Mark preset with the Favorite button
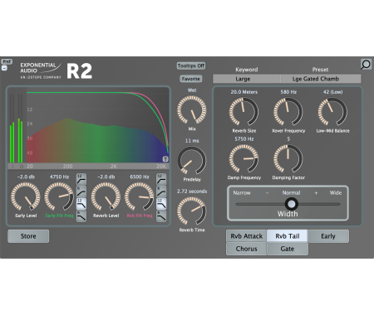The image size is (374, 315). click(191, 79)
